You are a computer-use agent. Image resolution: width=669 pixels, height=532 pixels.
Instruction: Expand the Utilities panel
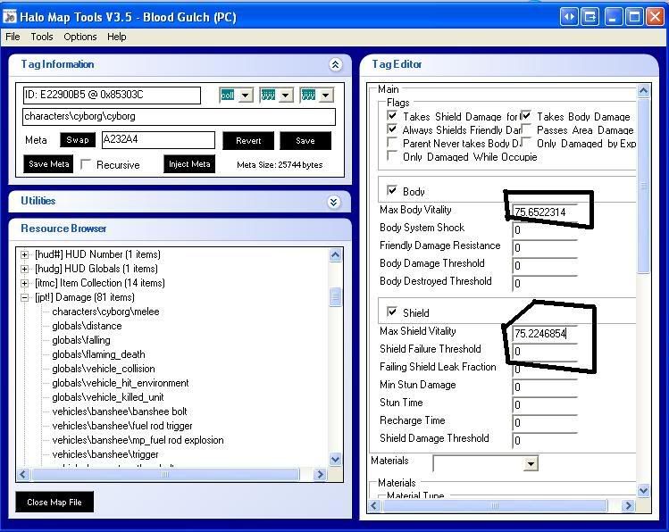[334, 202]
